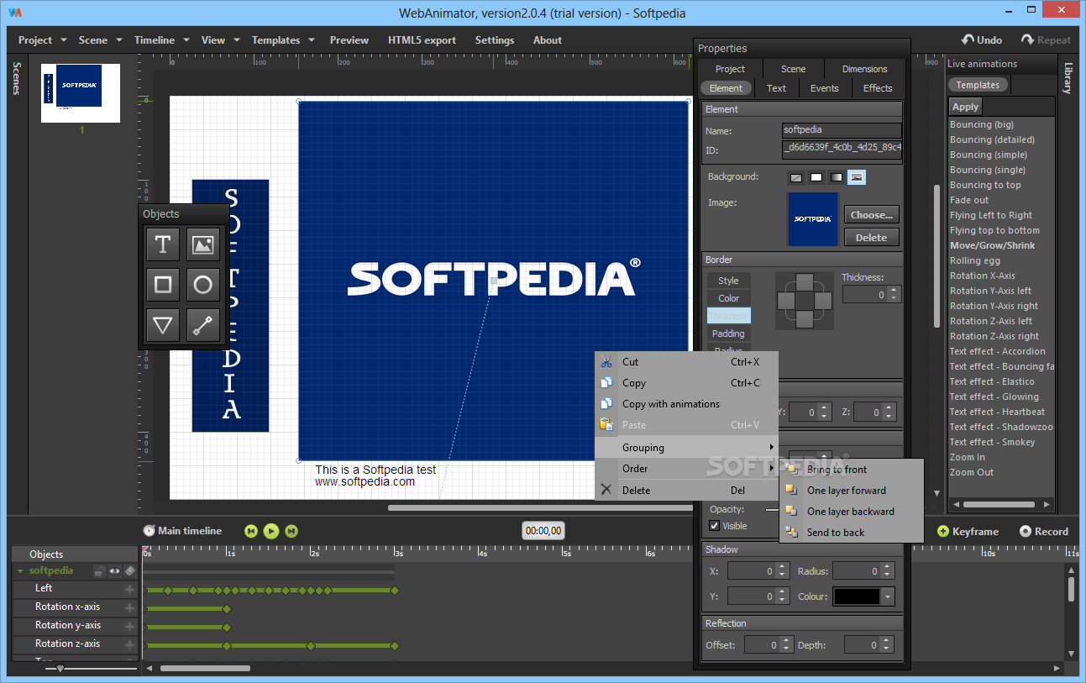Select the Thickness border option
The image size is (1086, 683).
729,316
